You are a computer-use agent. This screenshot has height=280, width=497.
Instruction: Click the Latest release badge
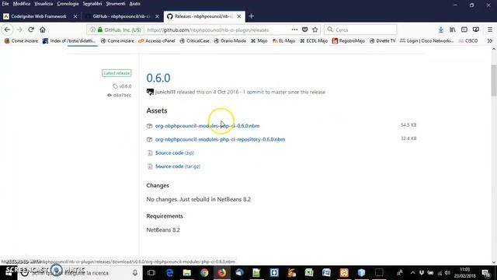click(116, 73)
